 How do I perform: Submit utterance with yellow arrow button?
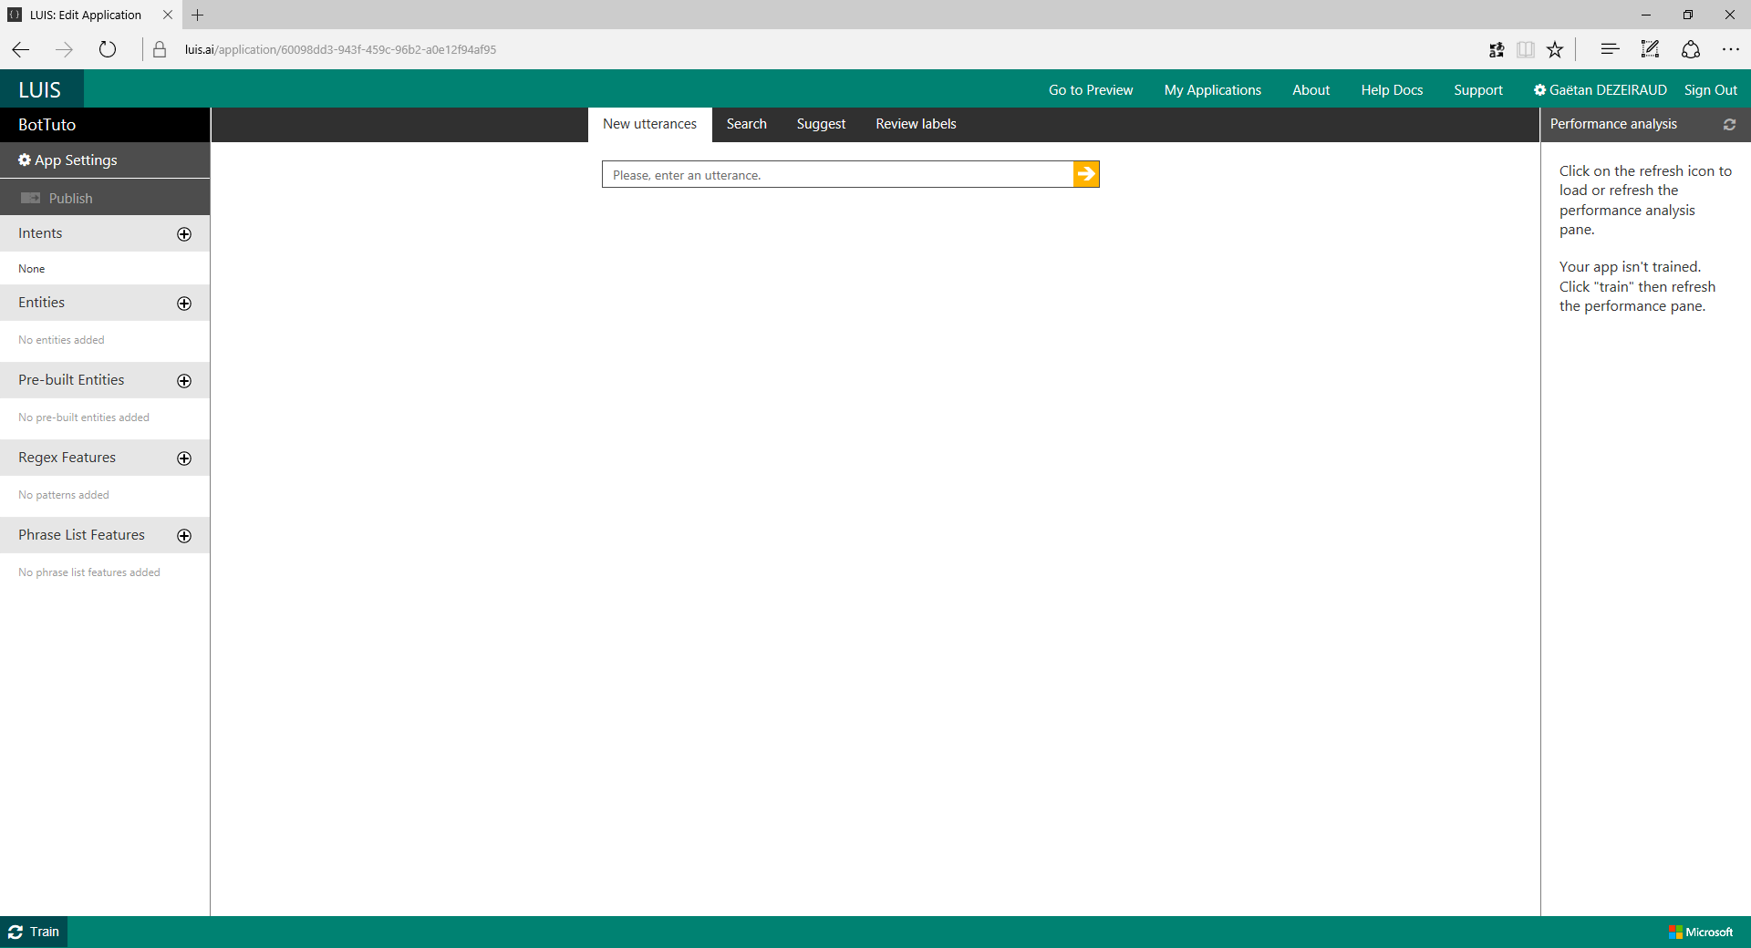[x=1086, y=174]
